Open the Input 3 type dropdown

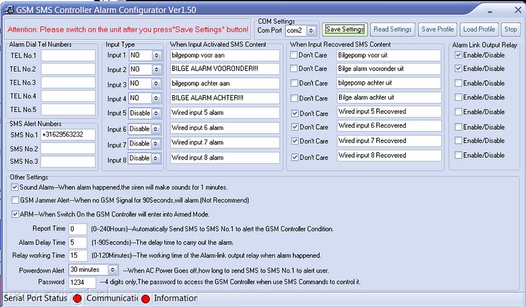(156, 84)
